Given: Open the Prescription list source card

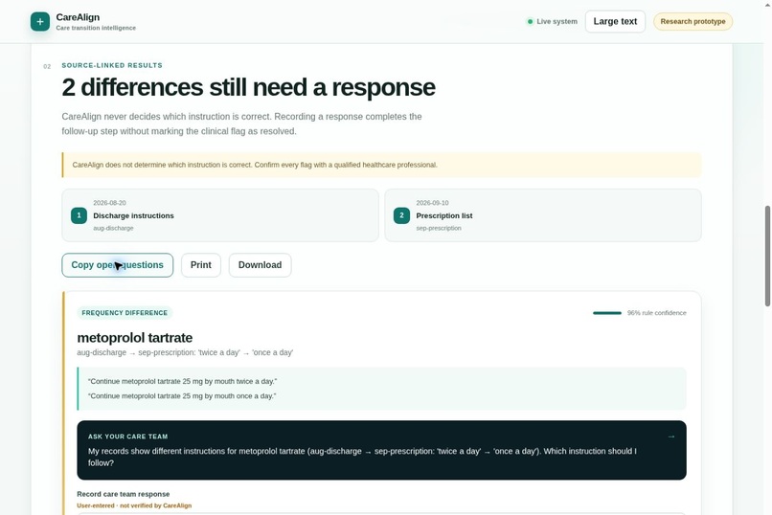Looking at the screenshot, I should tap(543, 215).
